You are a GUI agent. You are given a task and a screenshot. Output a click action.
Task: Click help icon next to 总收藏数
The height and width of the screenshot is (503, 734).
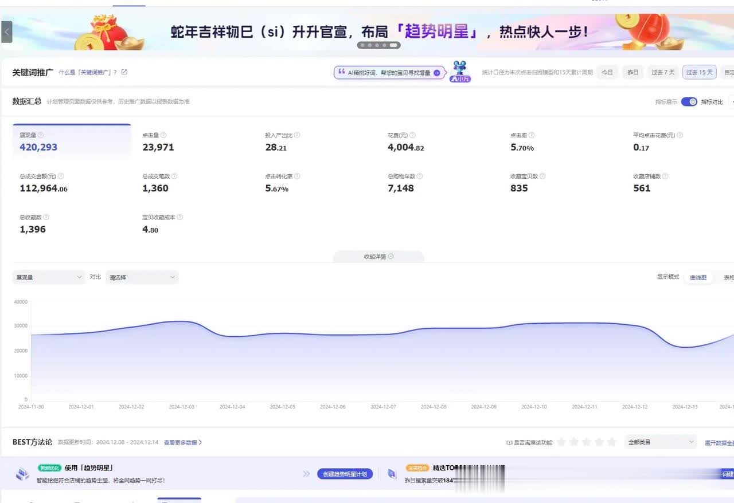[46, 217]
